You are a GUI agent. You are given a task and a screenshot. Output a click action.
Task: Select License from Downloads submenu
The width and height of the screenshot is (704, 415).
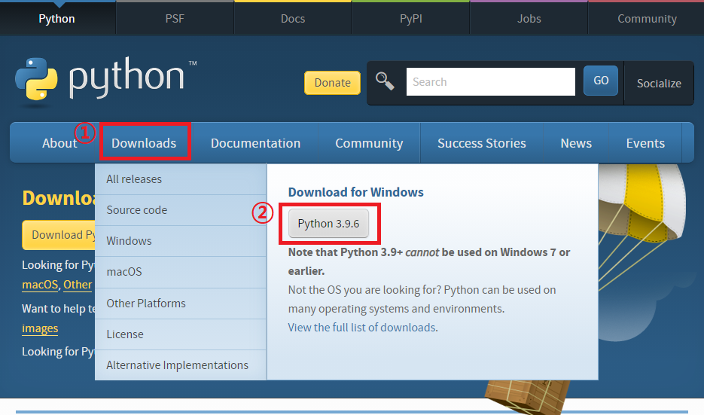coord(181,334)
